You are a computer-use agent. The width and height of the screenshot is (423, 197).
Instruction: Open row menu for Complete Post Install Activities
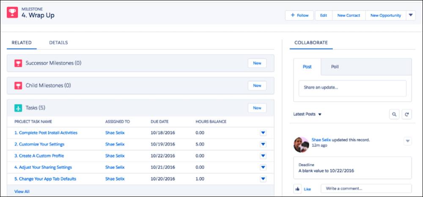pos(263,133)
